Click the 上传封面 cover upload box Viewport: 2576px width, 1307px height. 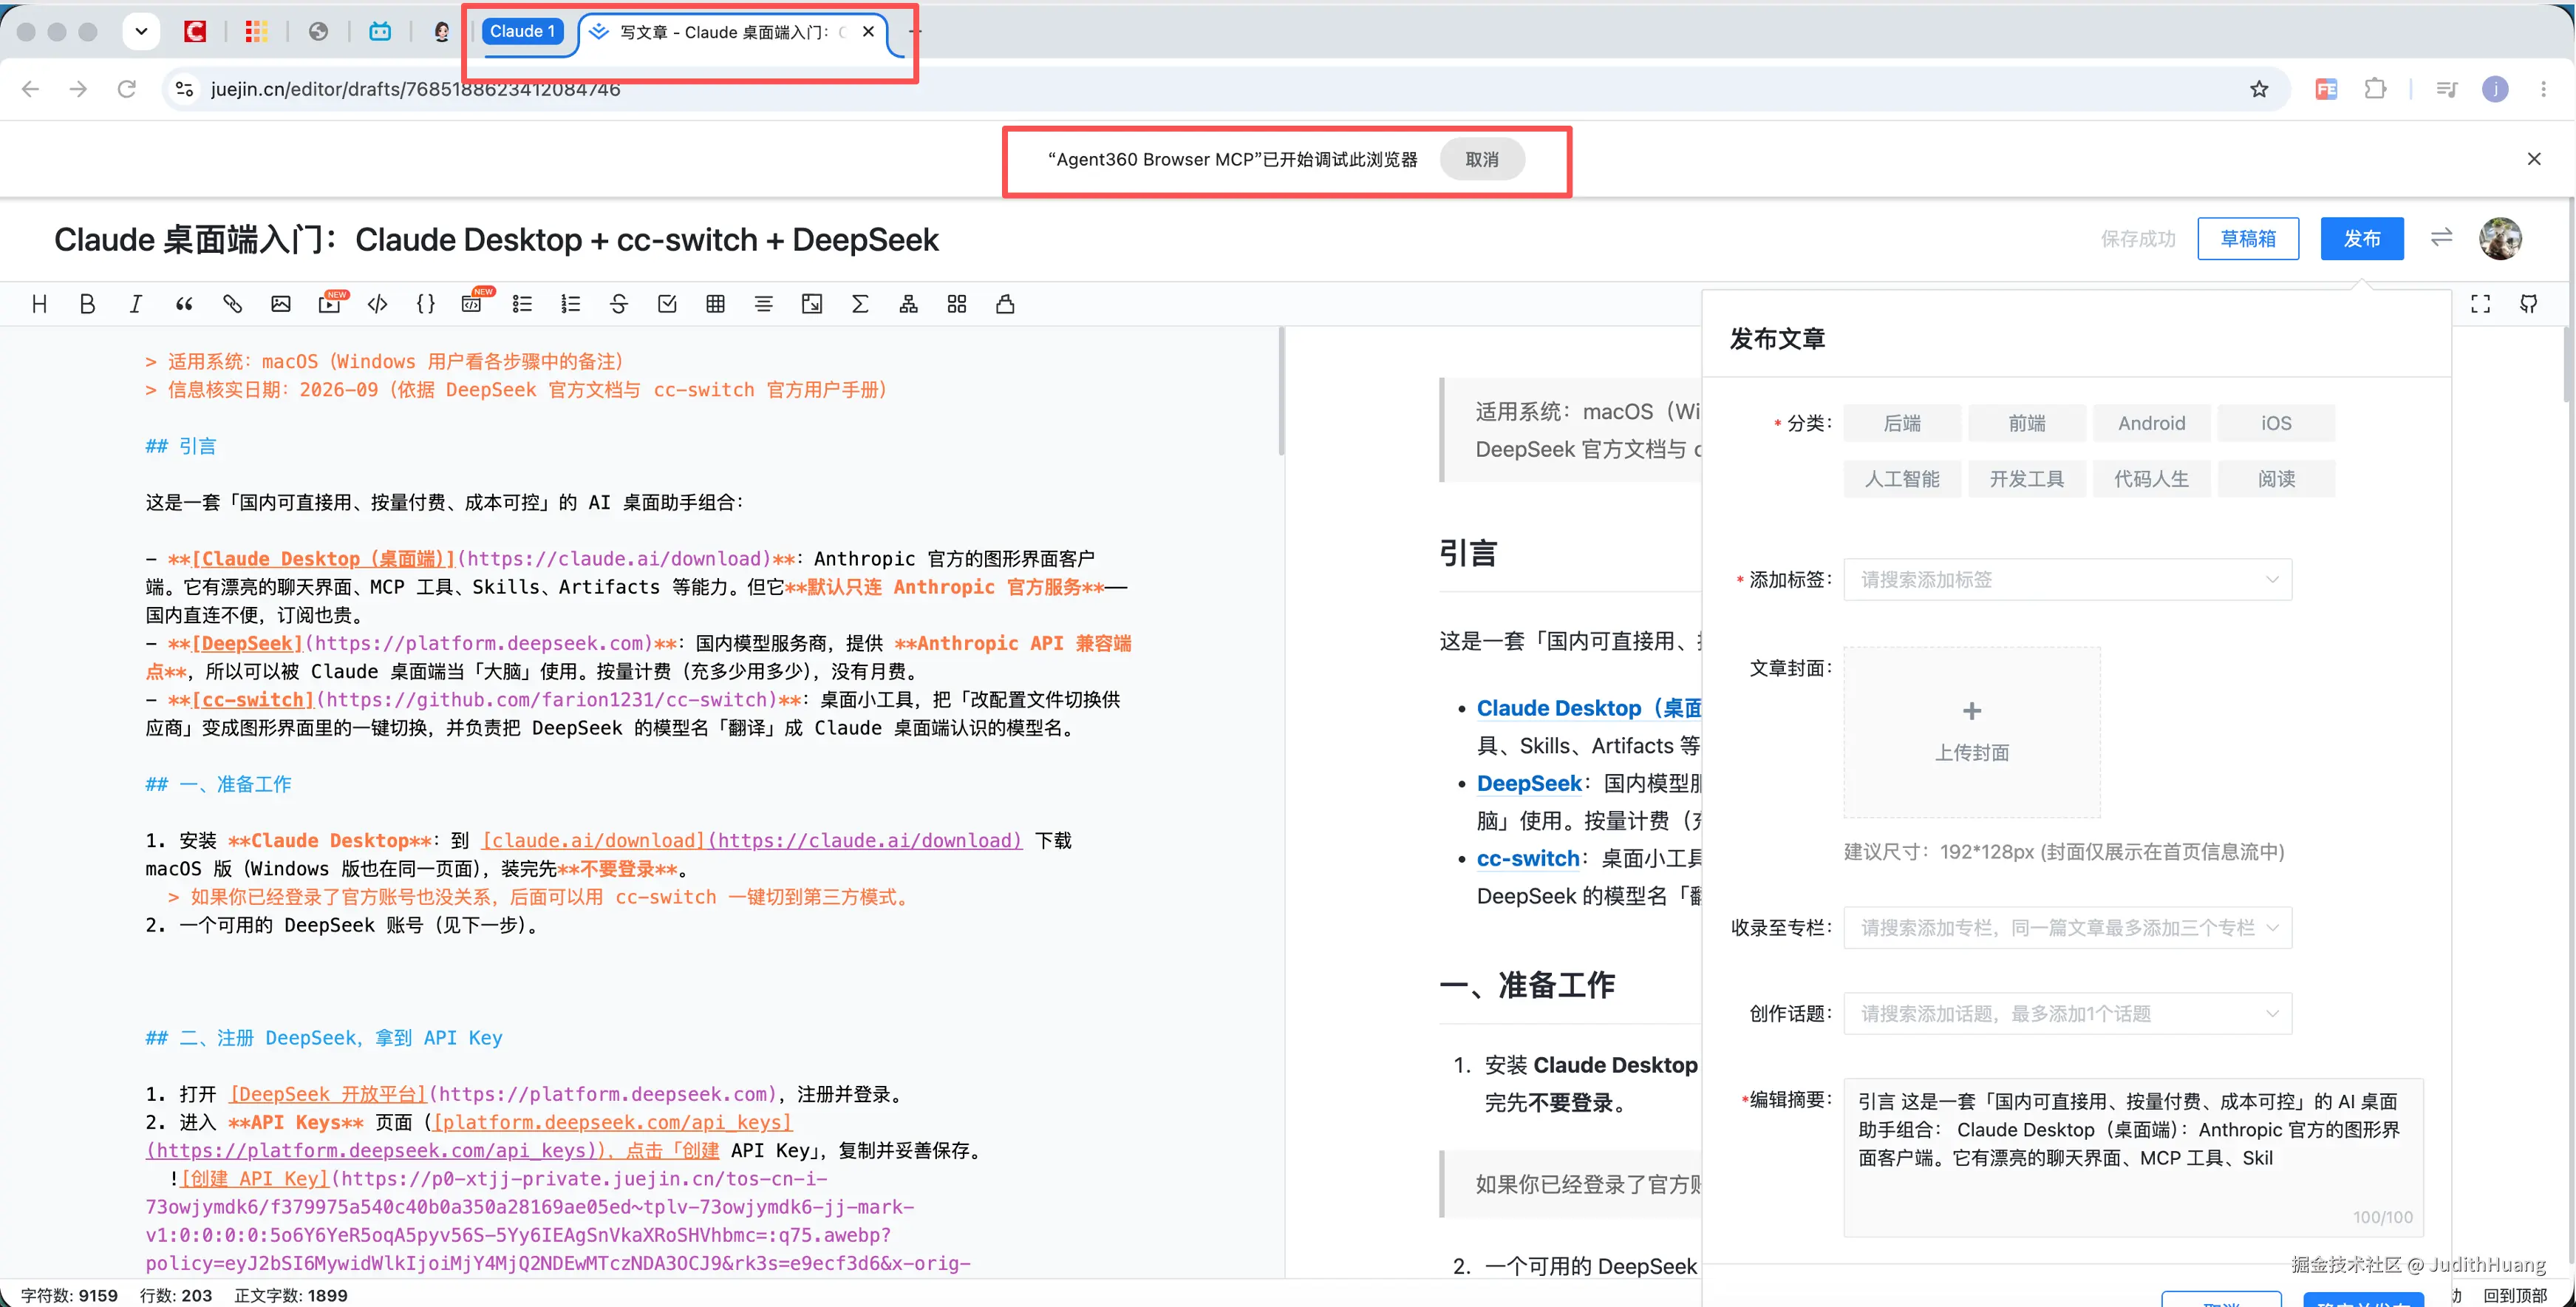(x=1971, y=732)
